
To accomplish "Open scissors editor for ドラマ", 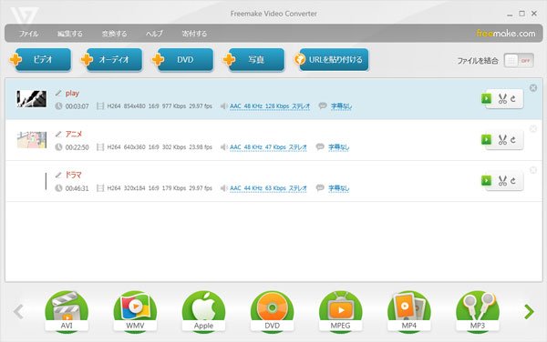I will click(502, 181).
